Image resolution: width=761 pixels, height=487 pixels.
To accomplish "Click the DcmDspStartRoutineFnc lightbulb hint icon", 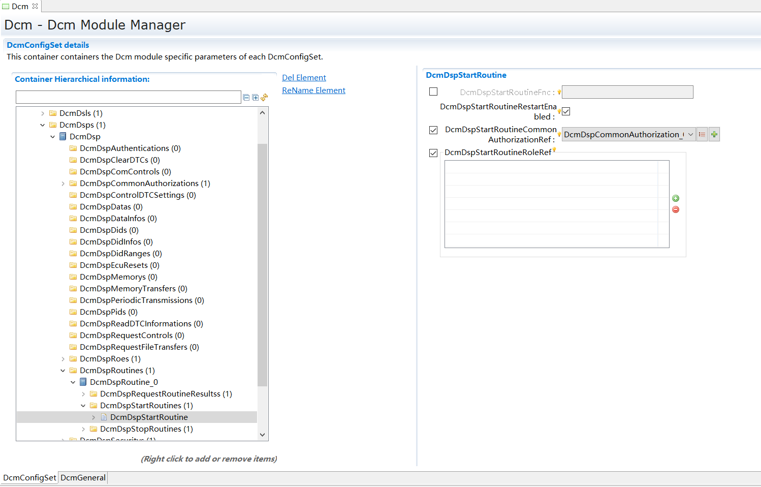I will 559,93.
